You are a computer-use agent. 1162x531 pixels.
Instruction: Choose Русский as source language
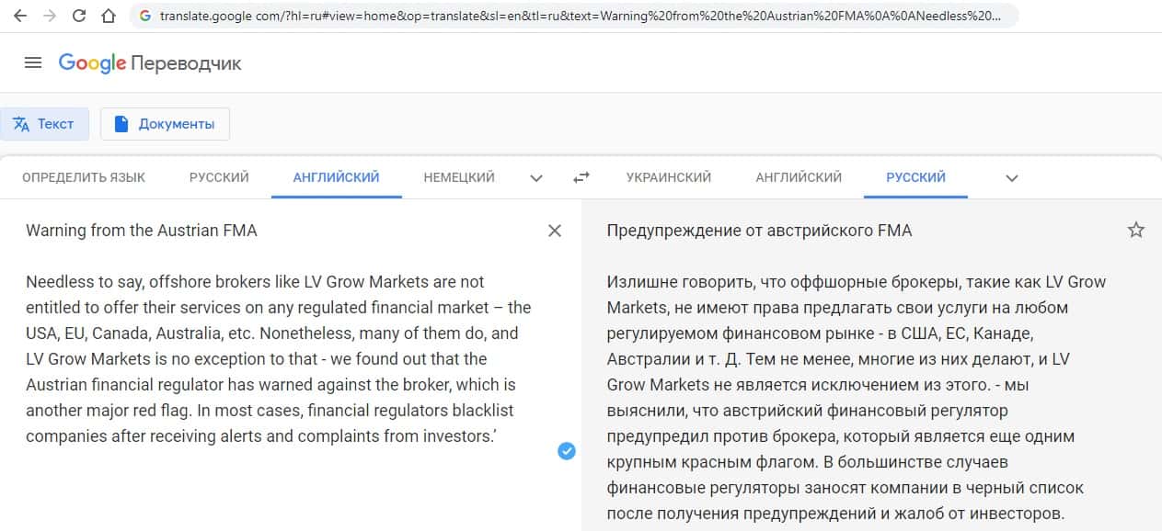(x=219, y=177)
